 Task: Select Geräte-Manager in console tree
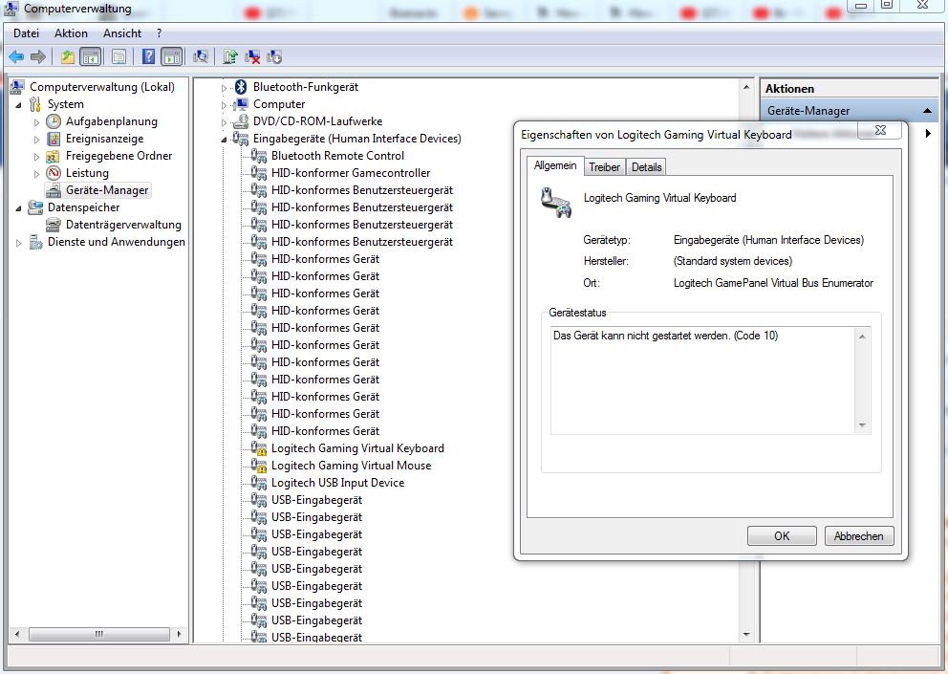tap(106, 190)
